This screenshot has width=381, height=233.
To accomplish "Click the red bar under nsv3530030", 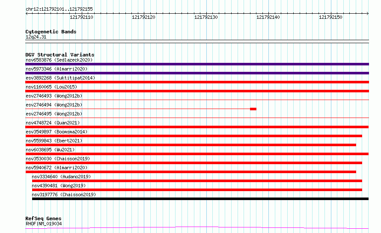I will click(x=193, y=163).
